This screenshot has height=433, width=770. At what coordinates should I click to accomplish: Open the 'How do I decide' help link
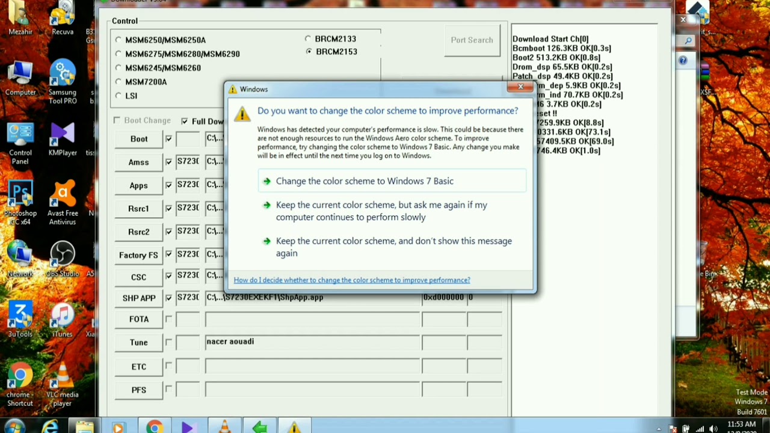click(x=352, y=280)
